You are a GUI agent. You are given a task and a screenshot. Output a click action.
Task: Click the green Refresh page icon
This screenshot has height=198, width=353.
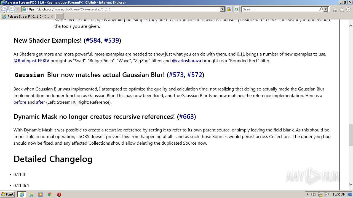coord(236,9)
